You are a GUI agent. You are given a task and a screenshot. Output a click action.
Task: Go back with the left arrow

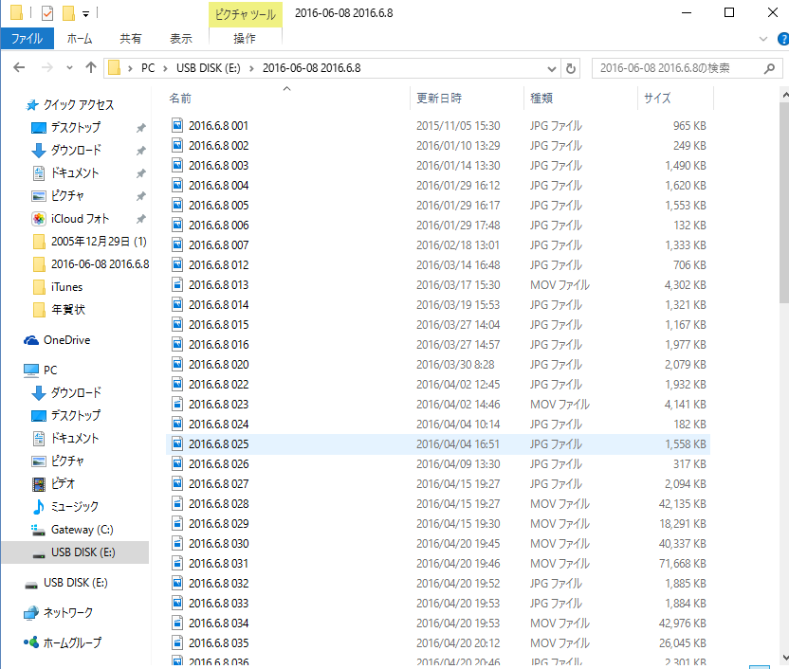[19, 67]
